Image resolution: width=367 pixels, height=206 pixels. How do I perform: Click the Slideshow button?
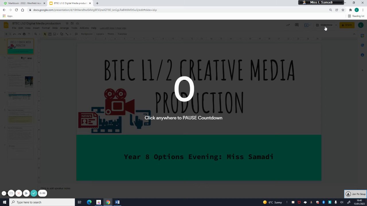(x=325, y=25)
